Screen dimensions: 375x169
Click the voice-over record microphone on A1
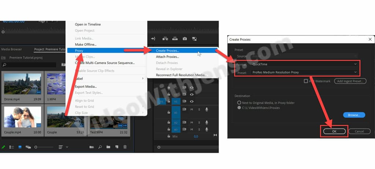point(207,109)
